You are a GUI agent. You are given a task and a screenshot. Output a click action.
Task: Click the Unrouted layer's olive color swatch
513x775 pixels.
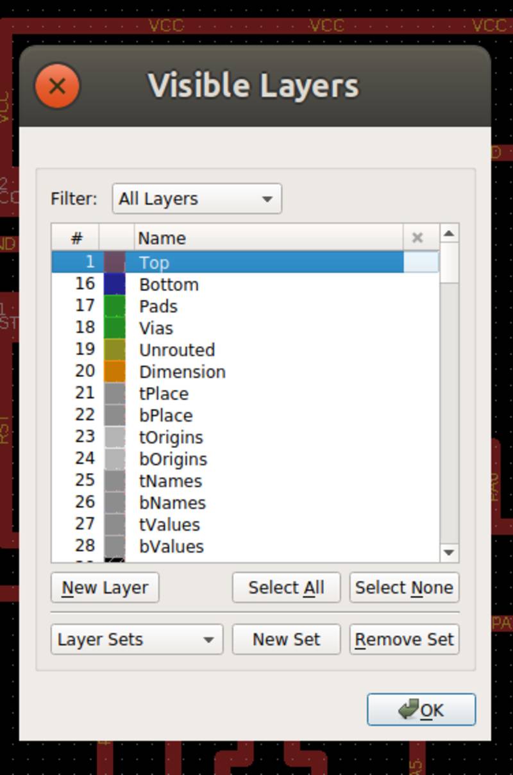[x=115, y=349]
